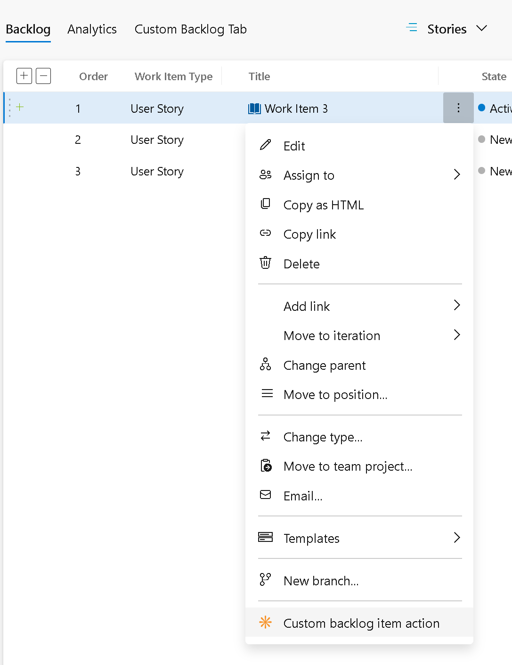Expand the Templates submenu
The image size is (512, 665).
coord(311,538)
